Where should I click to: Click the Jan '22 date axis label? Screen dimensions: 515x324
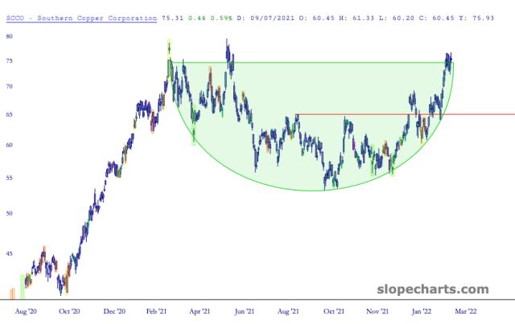click(x=422, y=310)
